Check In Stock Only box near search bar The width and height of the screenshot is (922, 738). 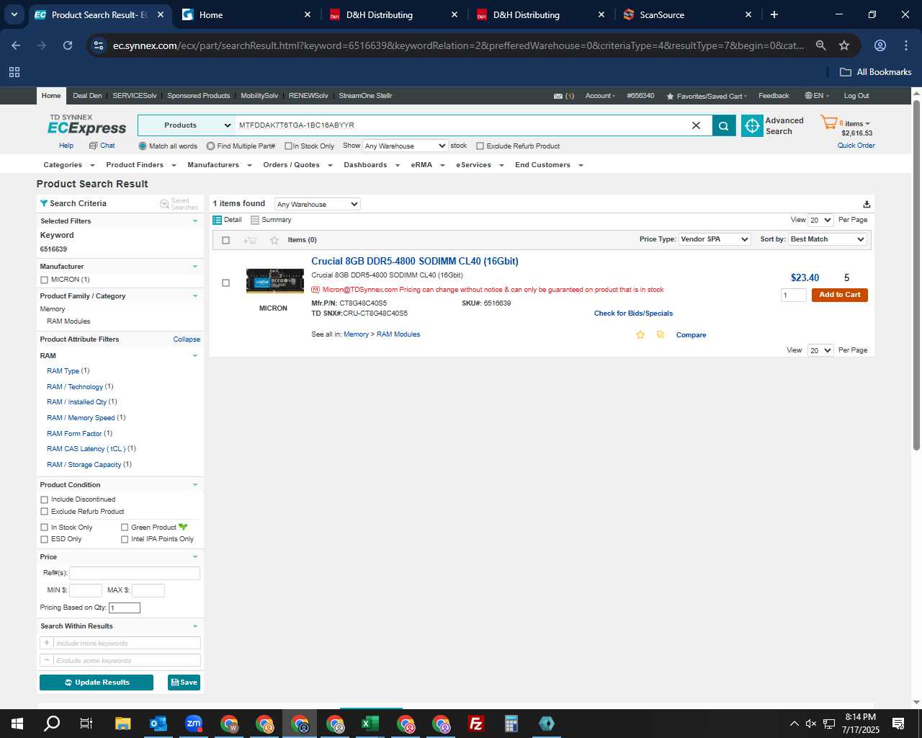click(x=288, y=146)
